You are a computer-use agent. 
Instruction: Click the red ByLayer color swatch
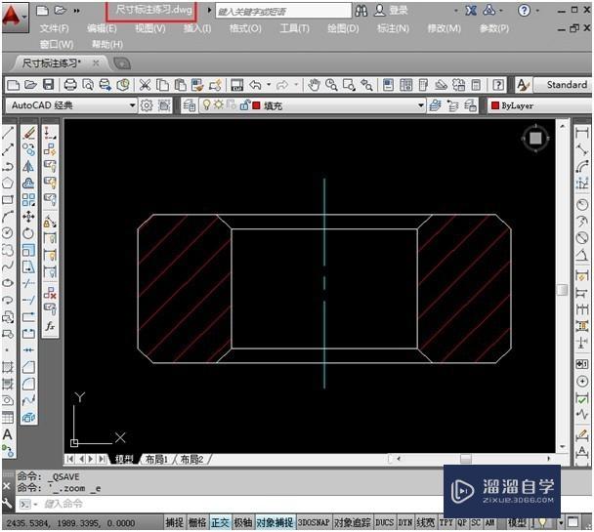click(x=494, y=105)
